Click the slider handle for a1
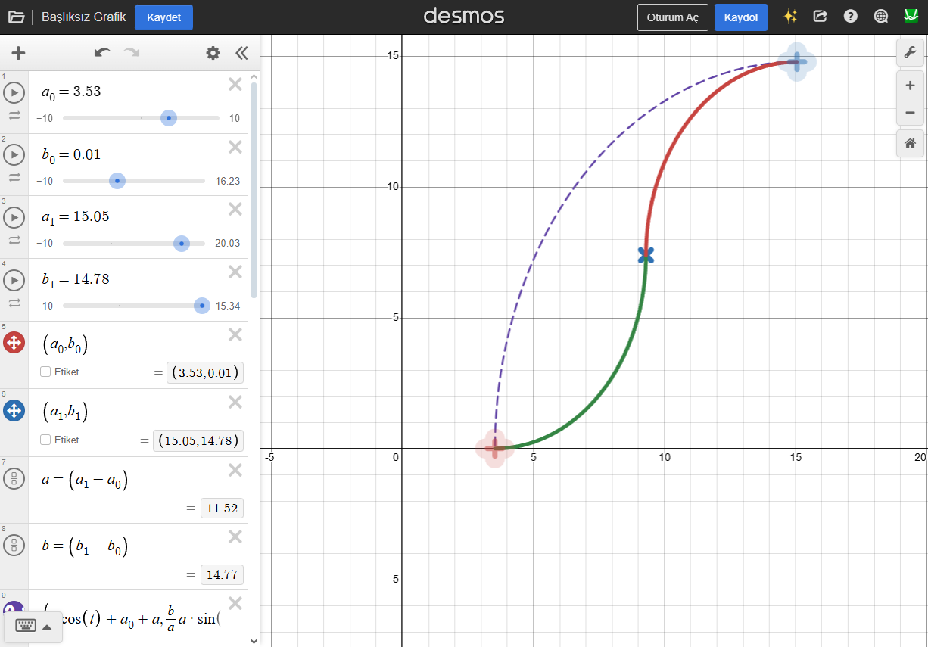This screenshot has height=647, width=928. point(182,244)
